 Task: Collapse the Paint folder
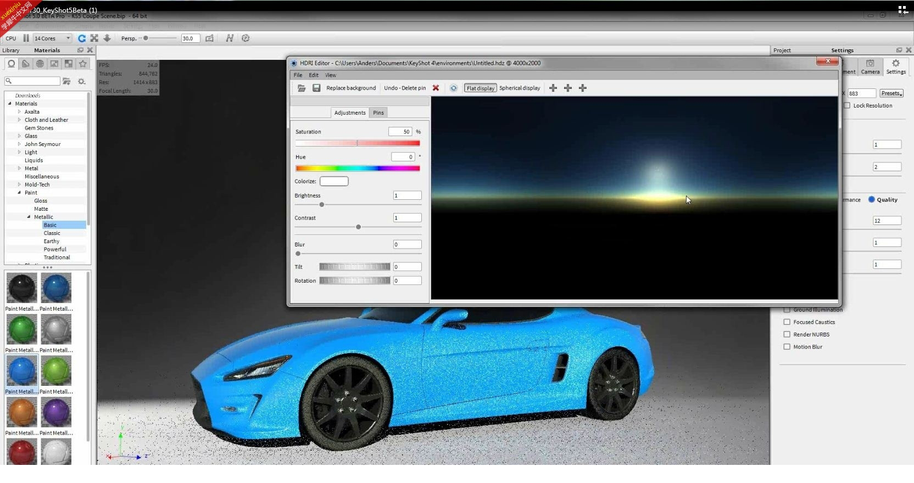pos(19,193)
